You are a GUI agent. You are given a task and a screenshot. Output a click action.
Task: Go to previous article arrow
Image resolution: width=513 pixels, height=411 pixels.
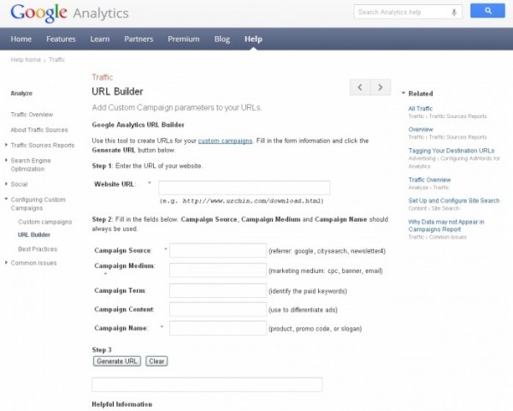360,87
